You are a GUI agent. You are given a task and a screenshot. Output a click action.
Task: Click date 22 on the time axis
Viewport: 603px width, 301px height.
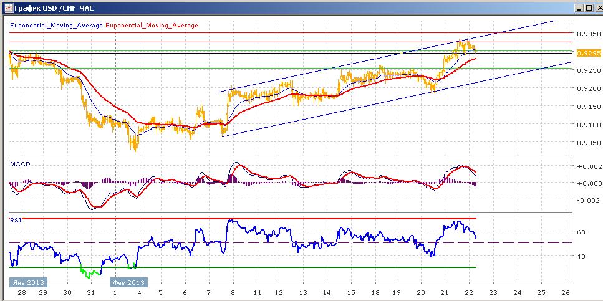(x=469, y=292)
